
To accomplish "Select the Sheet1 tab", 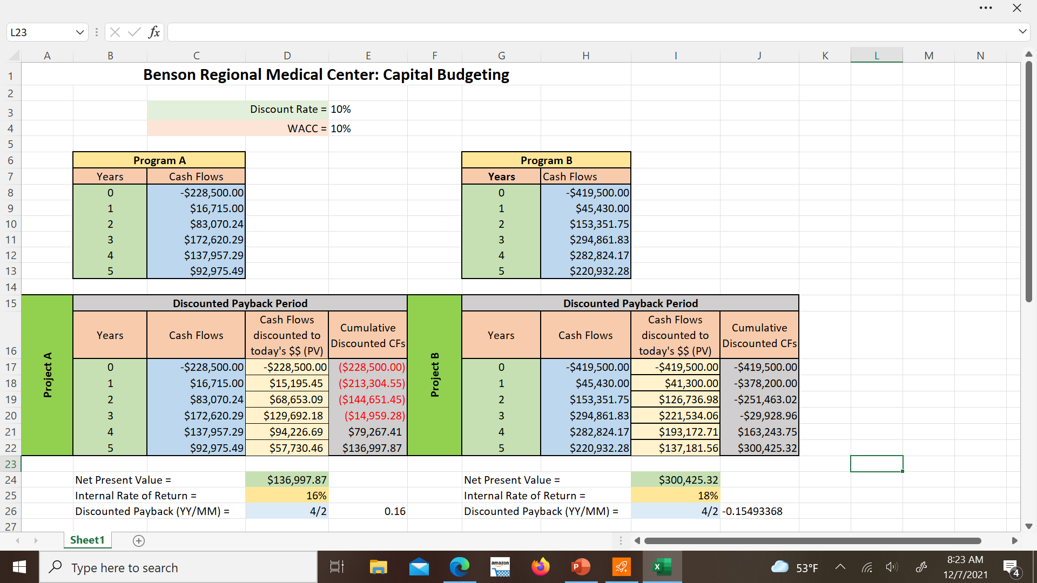I will point(87,540).
